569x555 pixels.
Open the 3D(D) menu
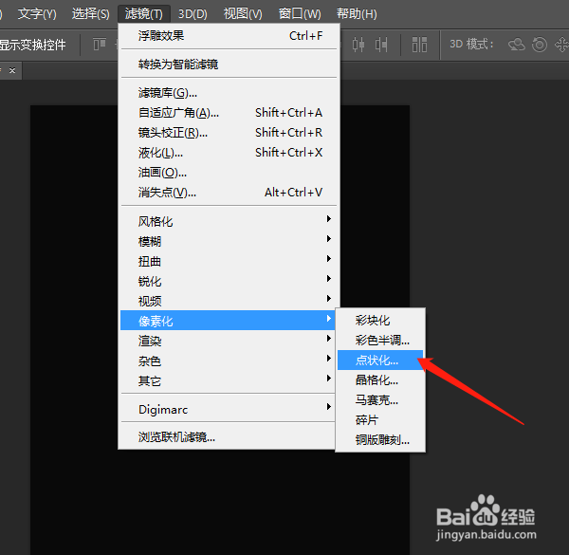coord(193,14)
